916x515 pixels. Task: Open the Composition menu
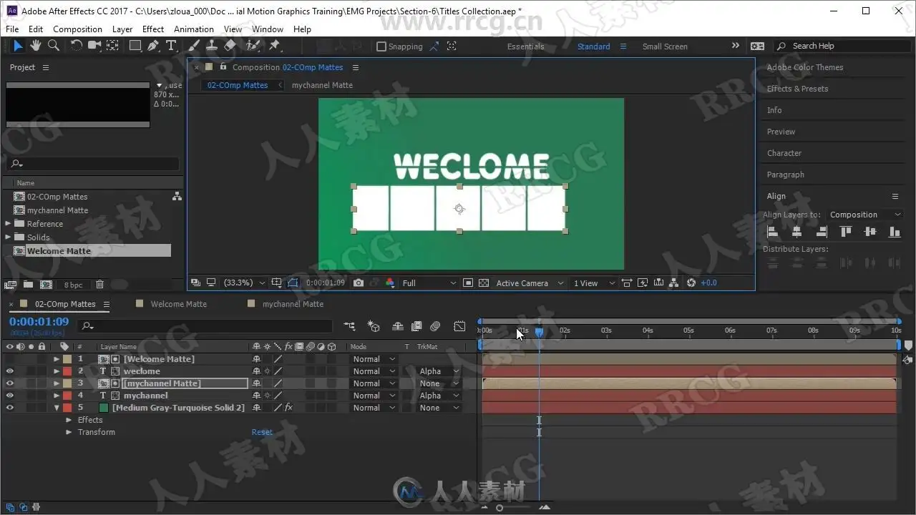tap(77, 29)
